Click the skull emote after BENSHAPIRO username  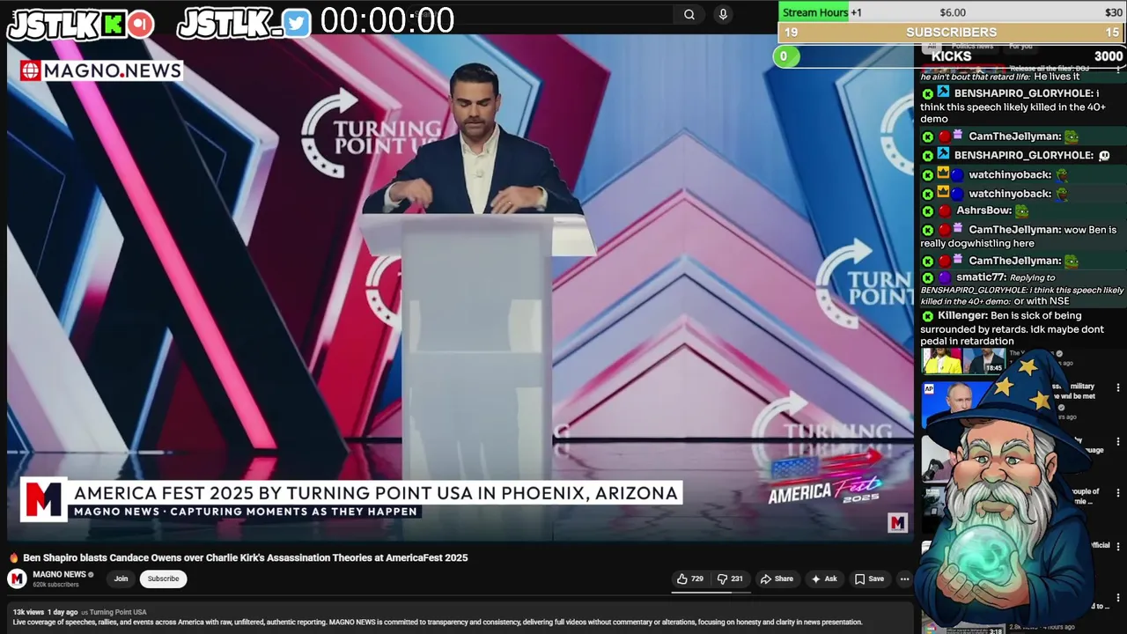click(1104, 155)
